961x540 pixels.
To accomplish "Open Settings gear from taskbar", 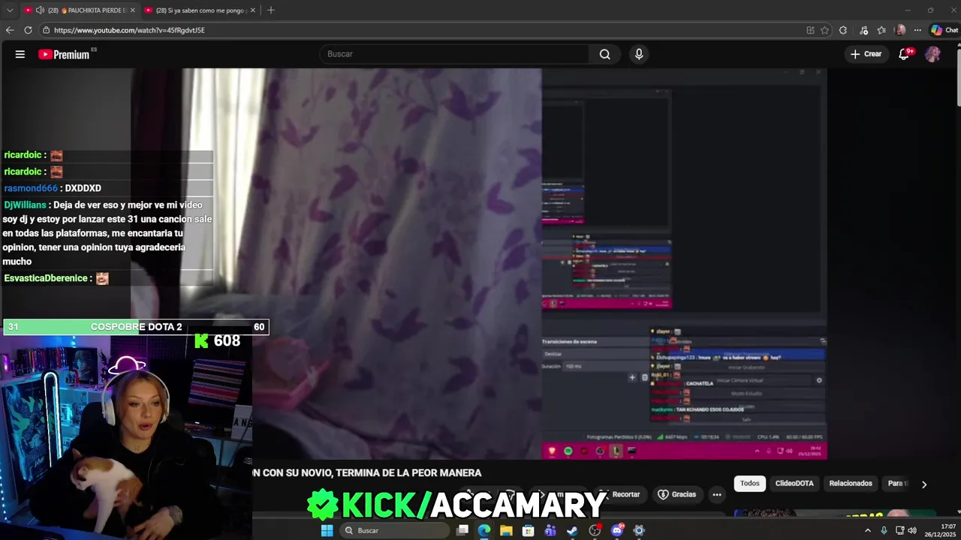I will [639, 530].
